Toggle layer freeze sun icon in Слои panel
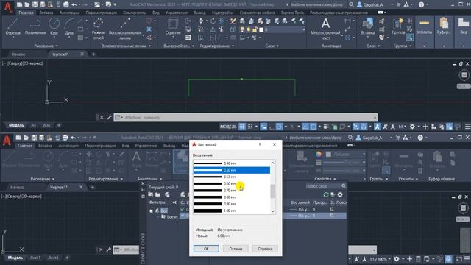The width and height of the screenshot is (471, 265). pos(249,29)
